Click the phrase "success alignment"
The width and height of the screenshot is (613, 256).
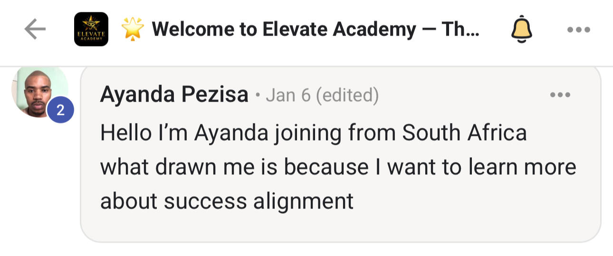[x=259, y=201]
